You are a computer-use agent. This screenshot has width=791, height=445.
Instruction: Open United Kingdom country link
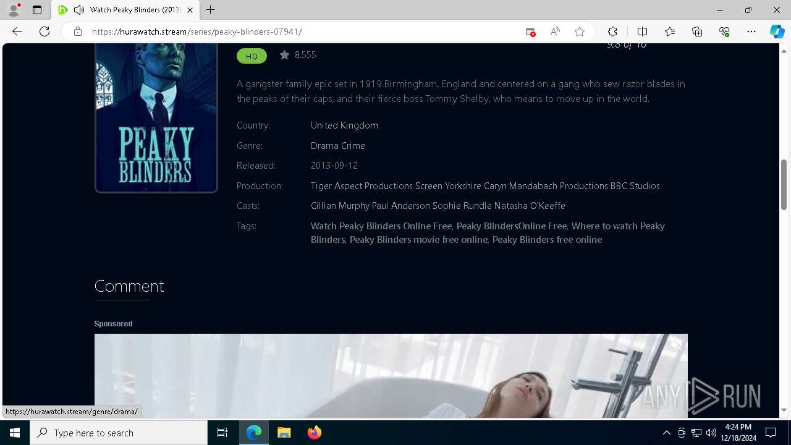pos(344,125)
